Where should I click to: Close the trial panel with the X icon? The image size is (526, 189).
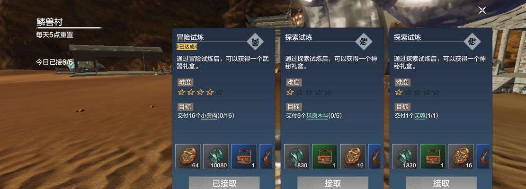(482, 10)
